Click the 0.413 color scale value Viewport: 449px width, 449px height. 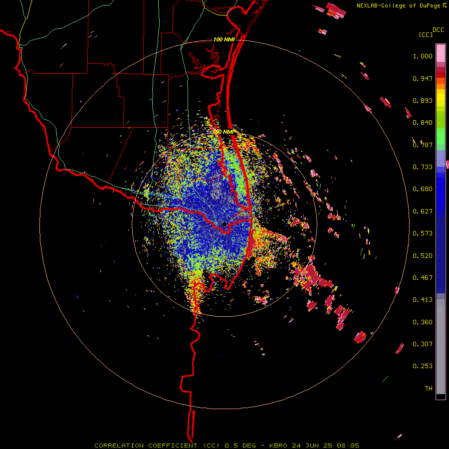[x=423, y=300]
